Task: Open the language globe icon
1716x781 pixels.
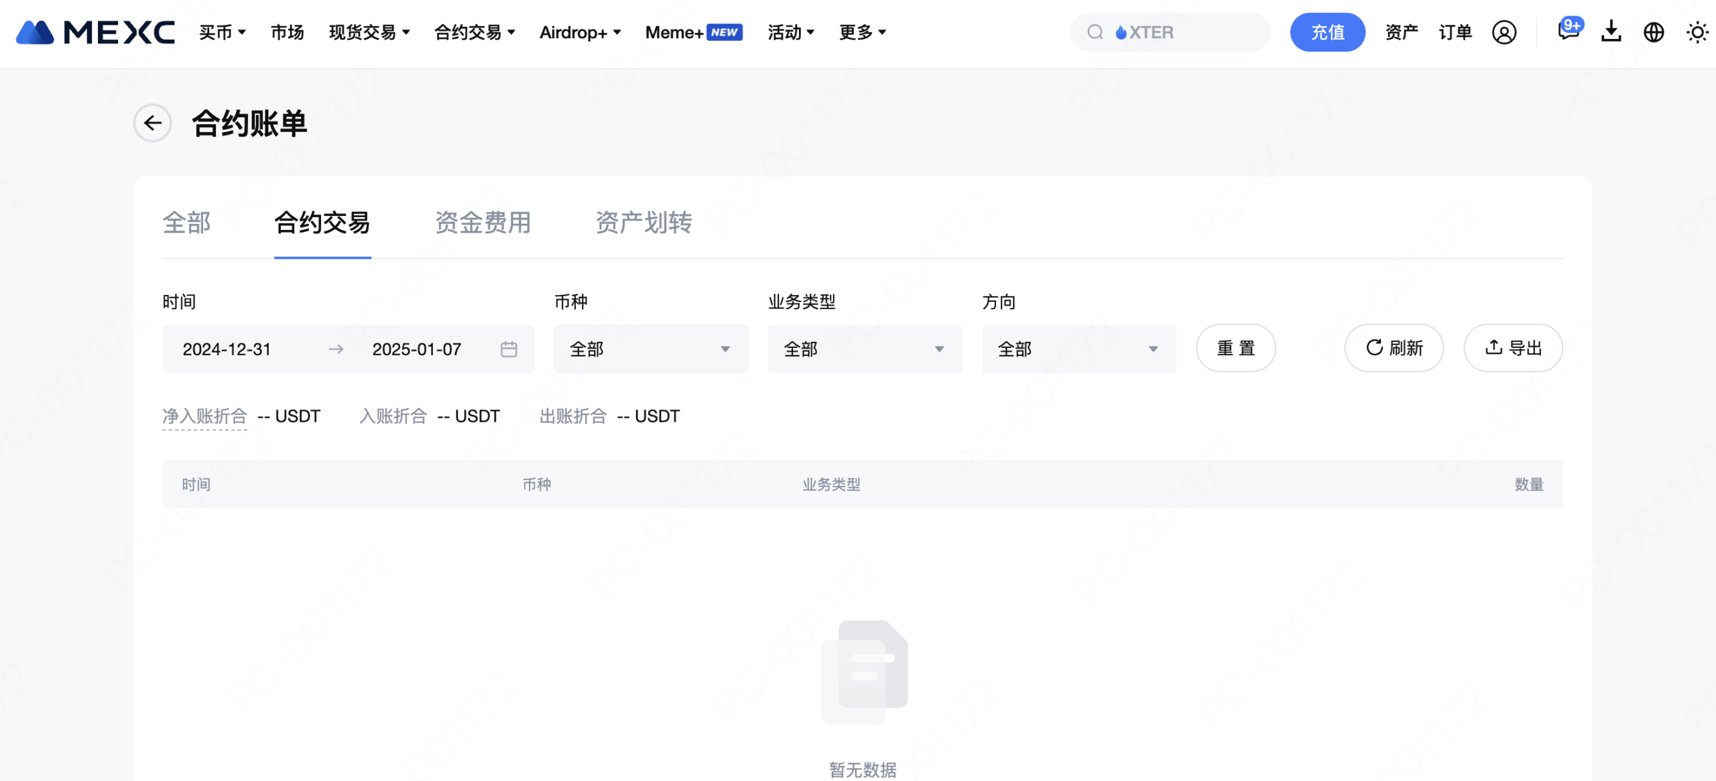Action: pyautogui.click(x=1654, y=32)
